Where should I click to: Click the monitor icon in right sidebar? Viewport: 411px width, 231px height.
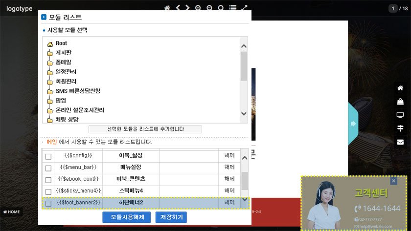pos(400,115)
